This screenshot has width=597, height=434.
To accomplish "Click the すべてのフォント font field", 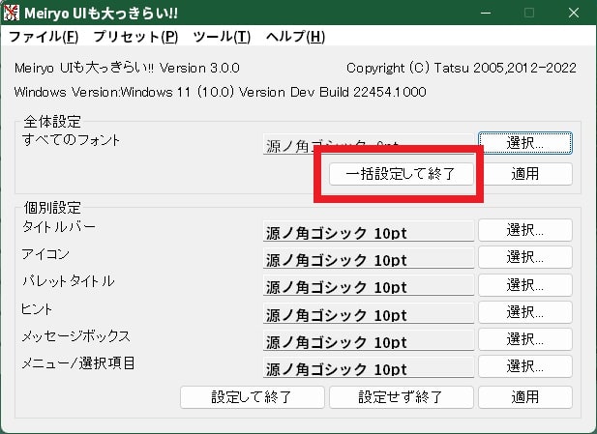I will coord(369,144).
